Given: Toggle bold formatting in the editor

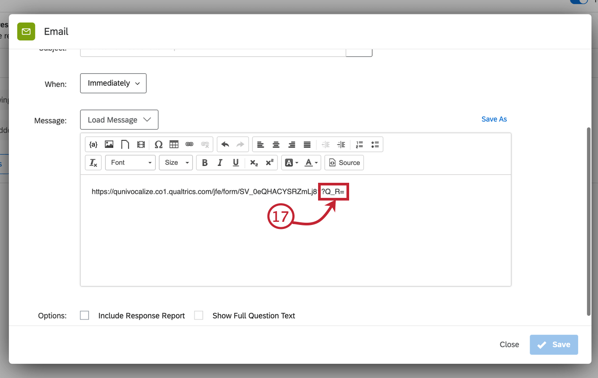Looking at the screenshot, I should coord(205,162).
